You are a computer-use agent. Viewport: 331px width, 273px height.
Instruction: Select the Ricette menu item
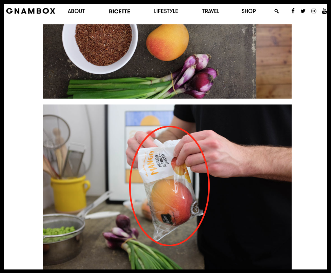120,11
